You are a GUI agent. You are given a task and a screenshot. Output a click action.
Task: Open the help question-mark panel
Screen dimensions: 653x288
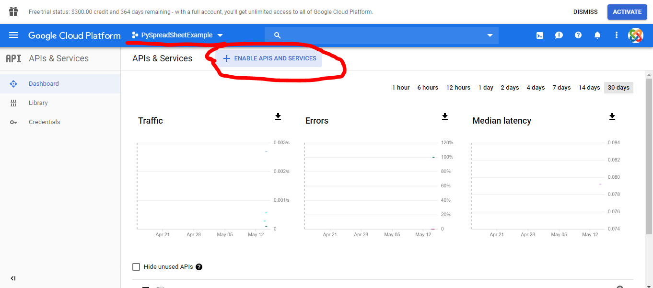578,35
